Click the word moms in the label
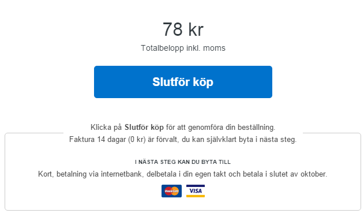 tap(214, 48)
